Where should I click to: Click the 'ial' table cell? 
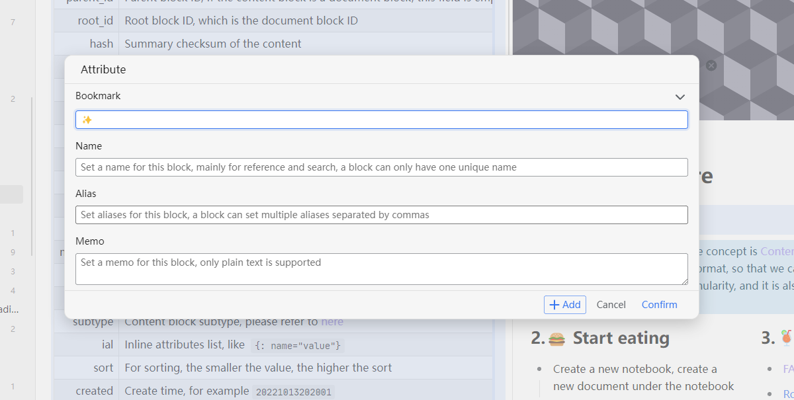107,344
